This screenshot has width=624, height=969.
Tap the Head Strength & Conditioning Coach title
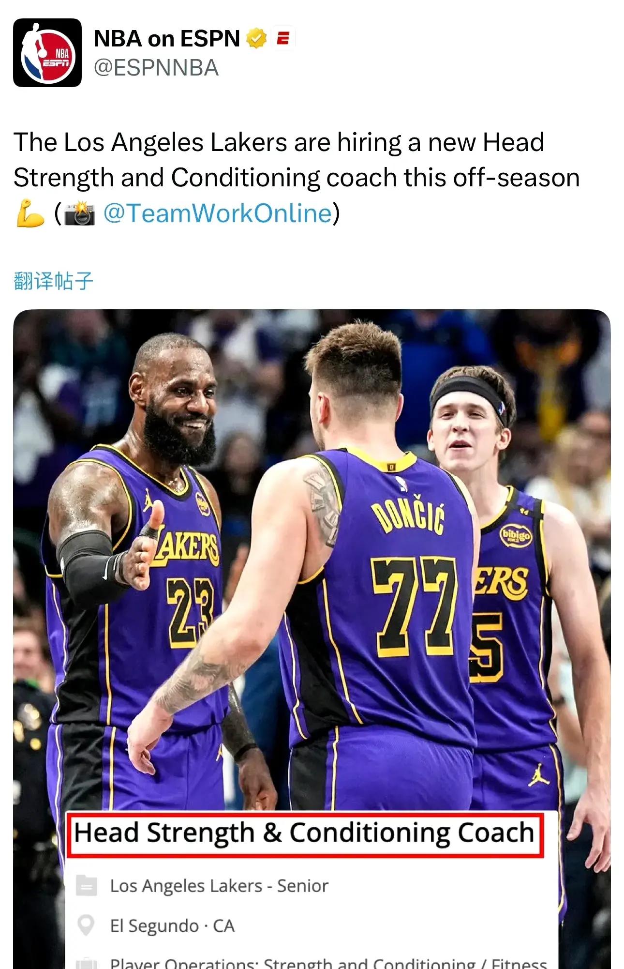[305, 833]
